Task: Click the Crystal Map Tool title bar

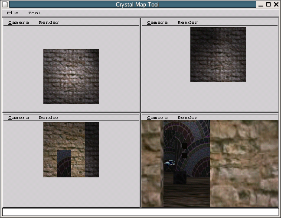Action: [133, 4]
